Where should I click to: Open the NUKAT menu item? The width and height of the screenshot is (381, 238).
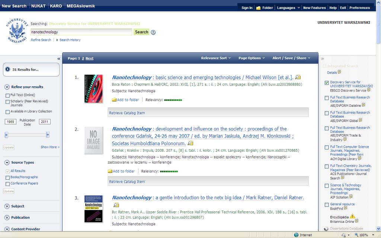point(38,6)
